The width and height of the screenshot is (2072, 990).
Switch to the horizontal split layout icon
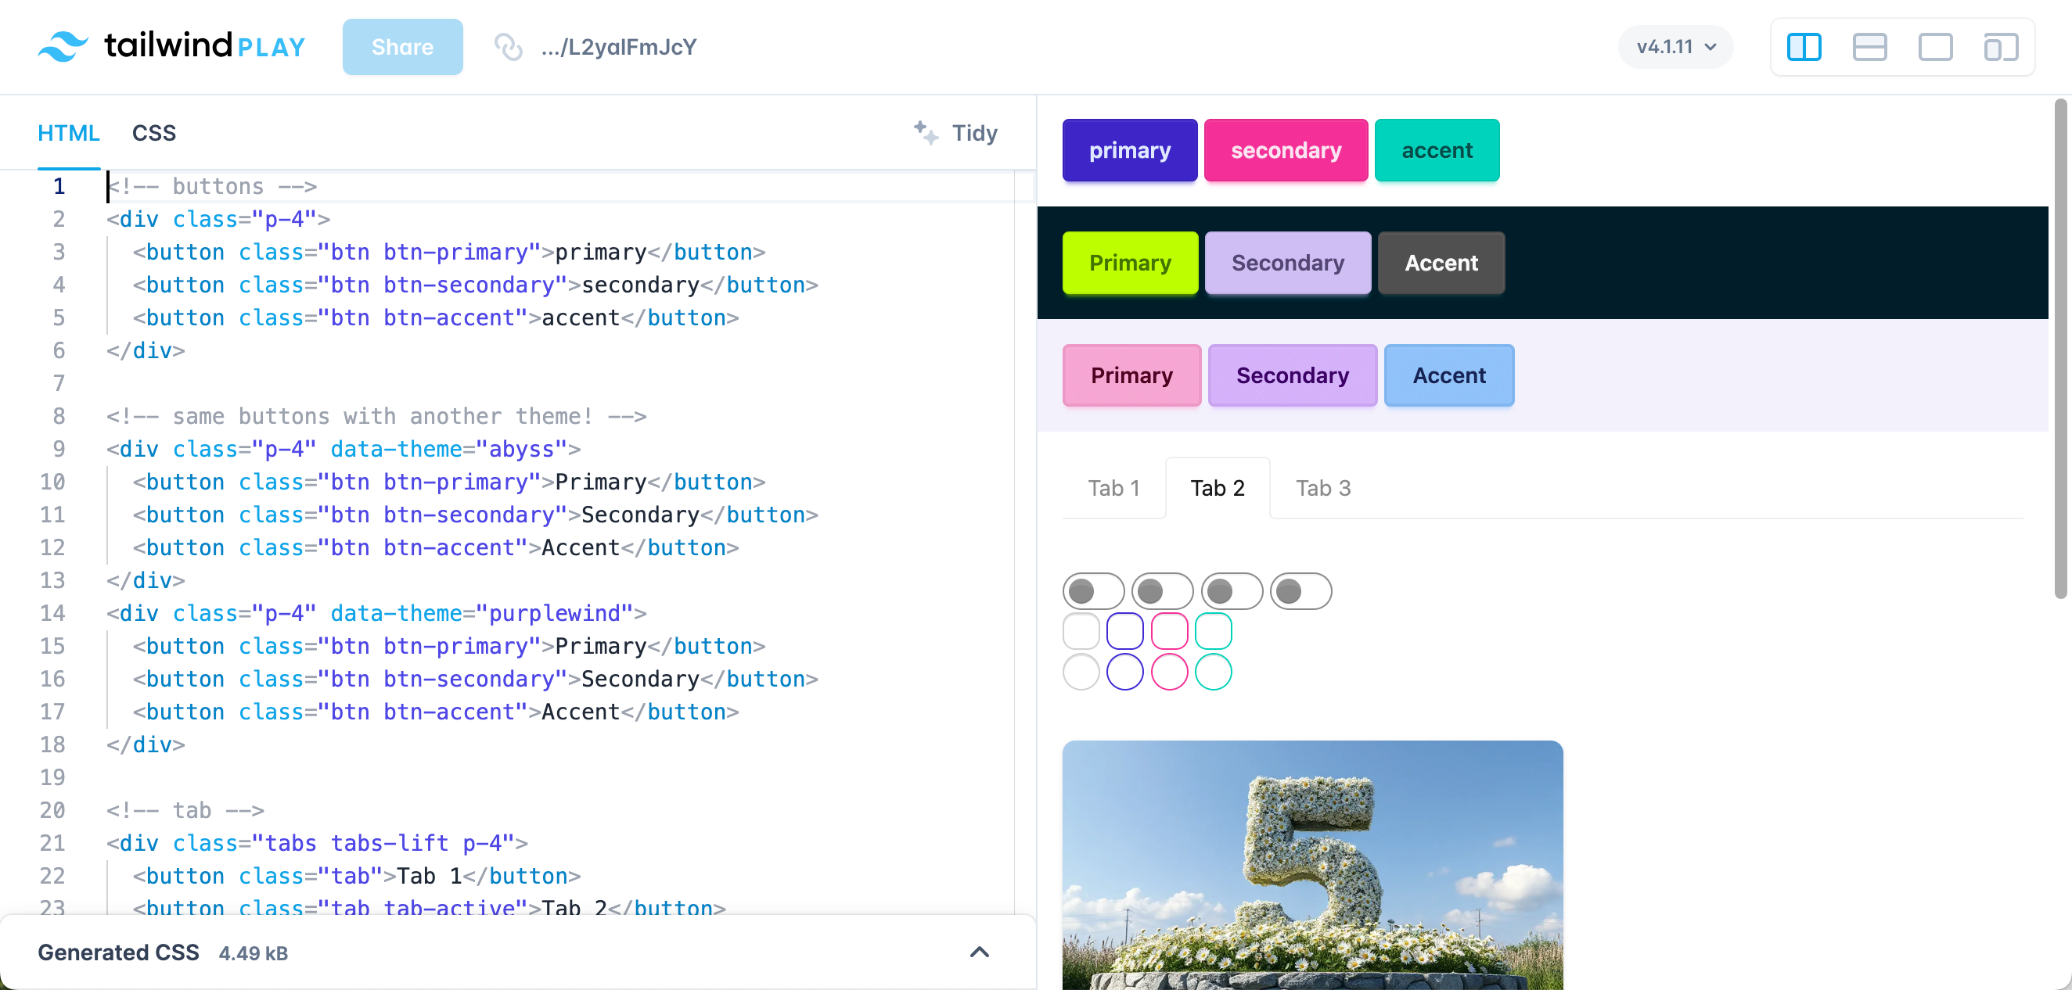1870,47
